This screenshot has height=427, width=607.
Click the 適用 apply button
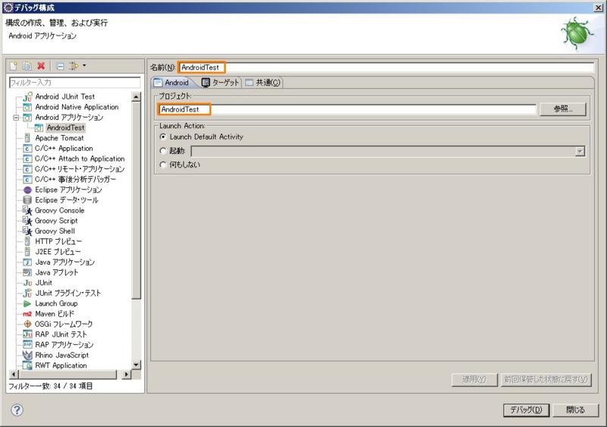[474, 379]
